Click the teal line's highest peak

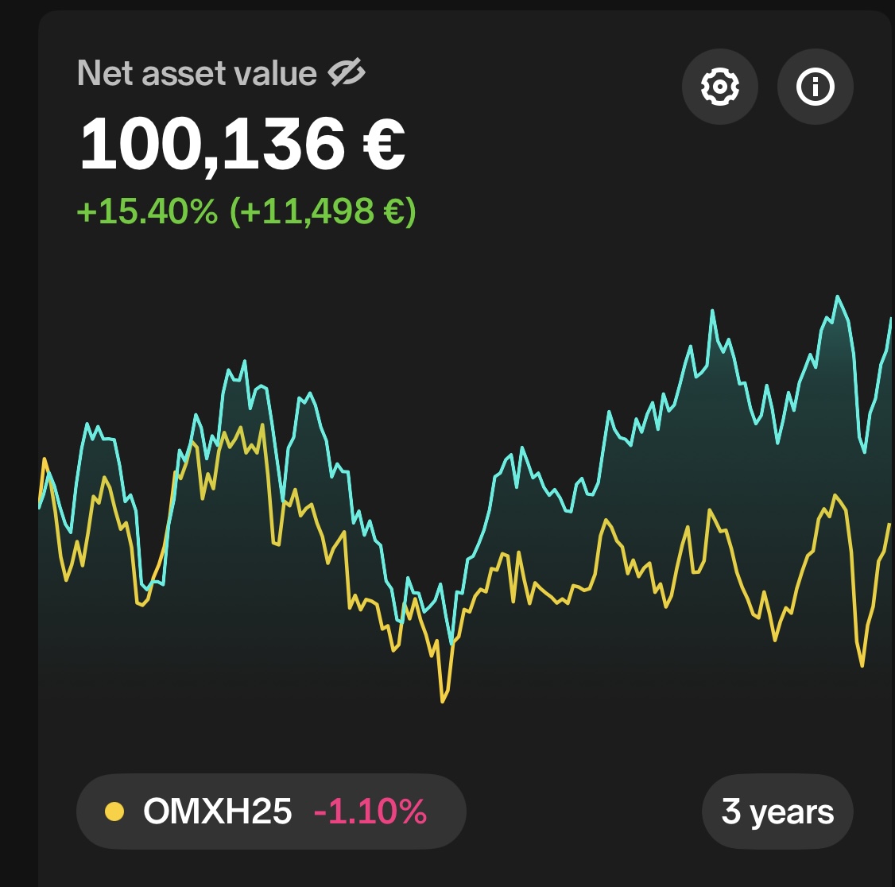coord(837,297)
